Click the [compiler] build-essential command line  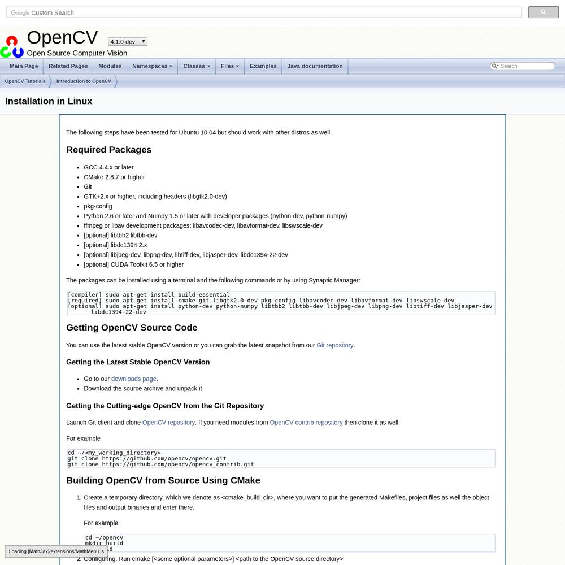[x=149, y=295]
